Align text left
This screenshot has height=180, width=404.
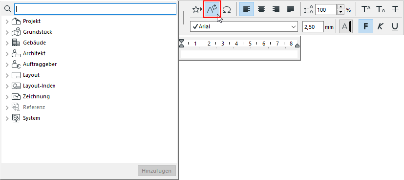click(x=247, y=9)
